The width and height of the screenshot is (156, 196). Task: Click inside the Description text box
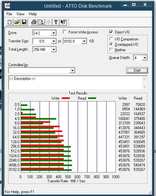click(x=75, y=83)
